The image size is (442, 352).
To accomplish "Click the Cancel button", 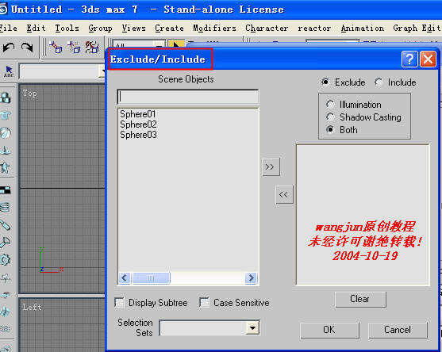I will point(398,330).
